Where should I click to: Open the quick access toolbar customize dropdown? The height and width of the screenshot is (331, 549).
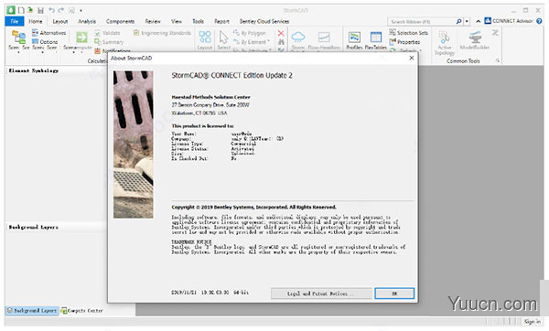[81, 10]
